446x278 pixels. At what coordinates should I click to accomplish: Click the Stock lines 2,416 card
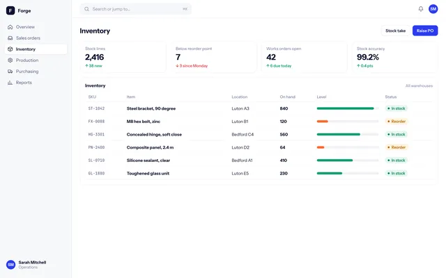(123, 57)
